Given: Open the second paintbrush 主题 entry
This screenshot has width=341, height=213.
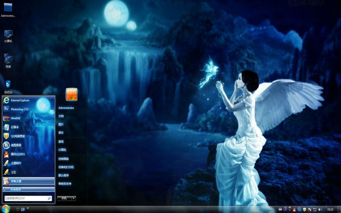Looking at the screenshot, I should pyautogui.click(x=28, y=172).
